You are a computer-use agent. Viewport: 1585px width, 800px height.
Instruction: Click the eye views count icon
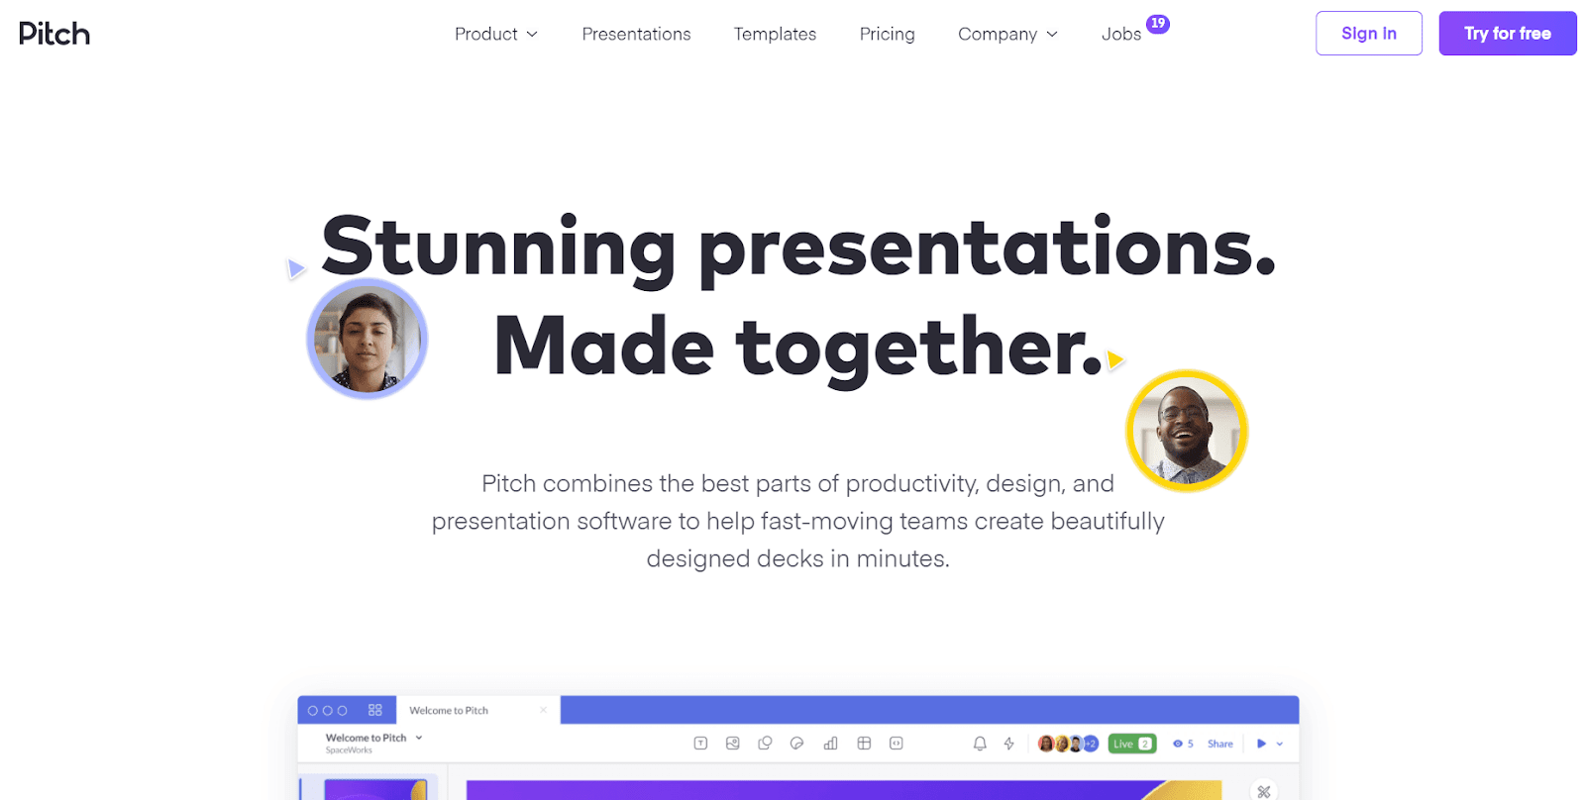pyautogui.click(x=1183, y=744)
